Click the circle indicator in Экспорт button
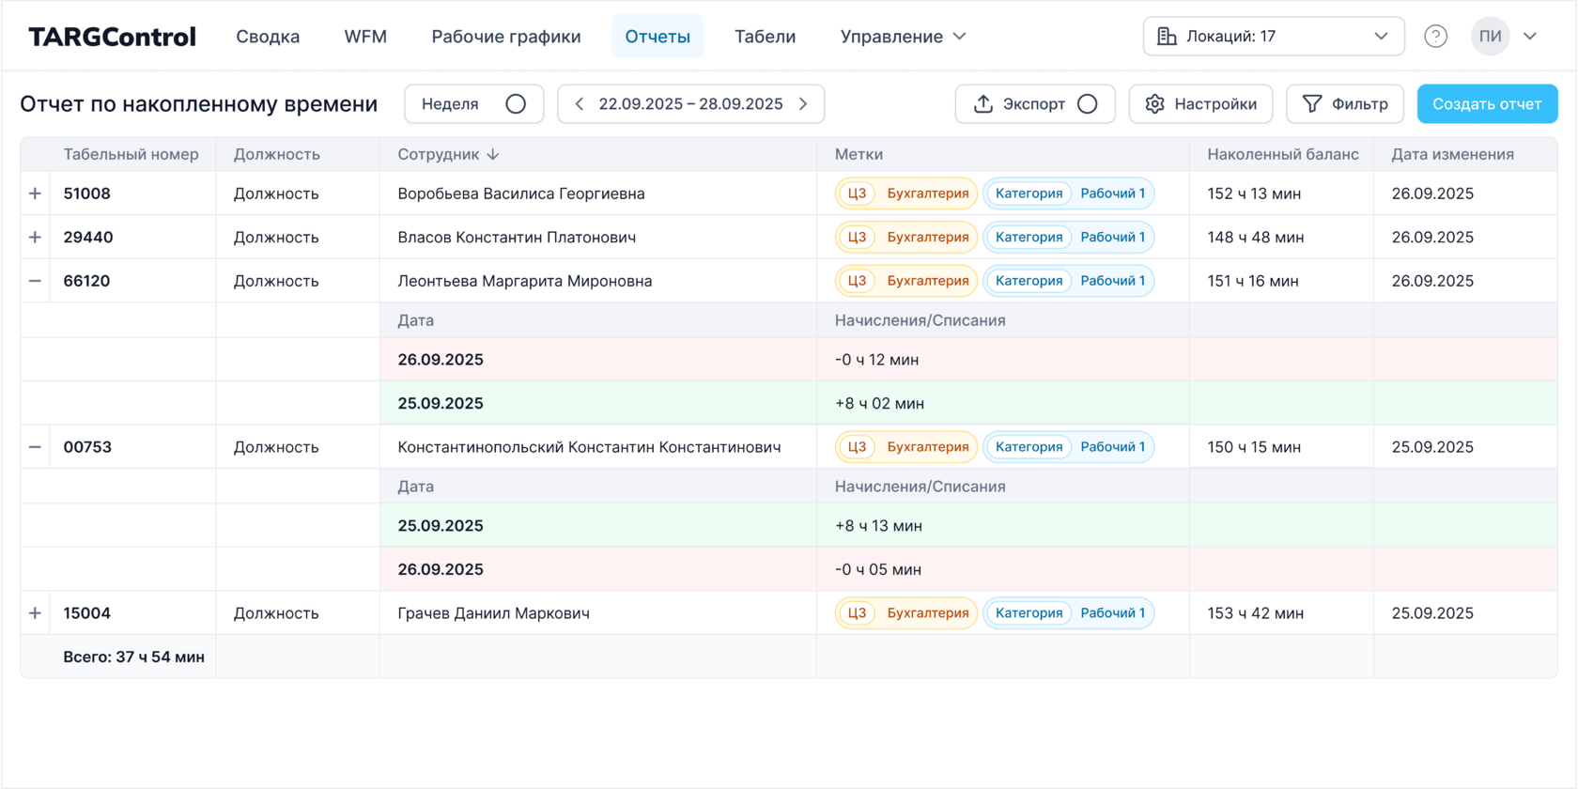 (x=1087, y=104)
